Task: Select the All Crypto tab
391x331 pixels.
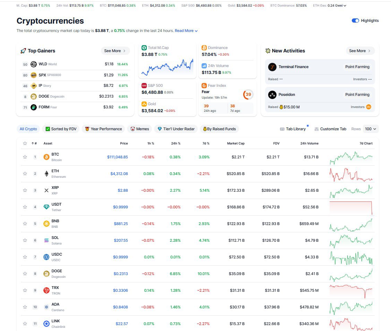Action: click(28, 129)
